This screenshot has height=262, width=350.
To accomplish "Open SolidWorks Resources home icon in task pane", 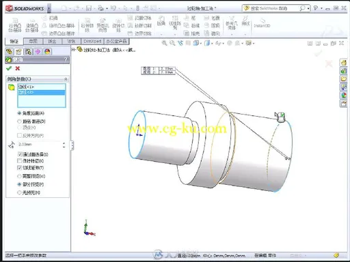I will pyautogui.click(x=343, y=63).
